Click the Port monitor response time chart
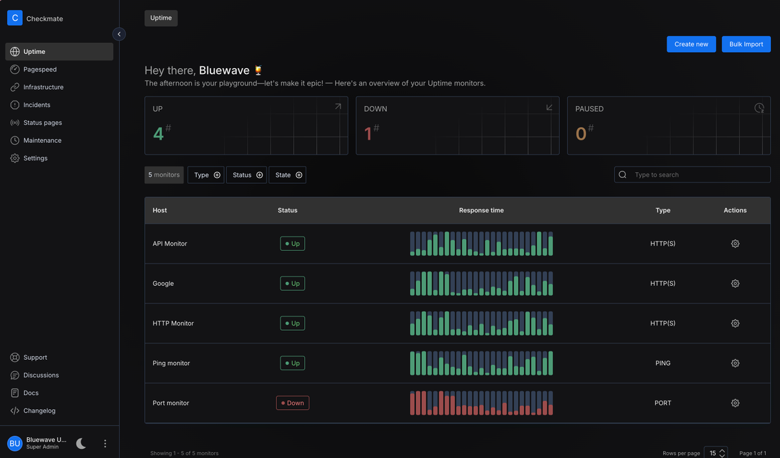Screen dimensions: 780x458 (482, 403)
